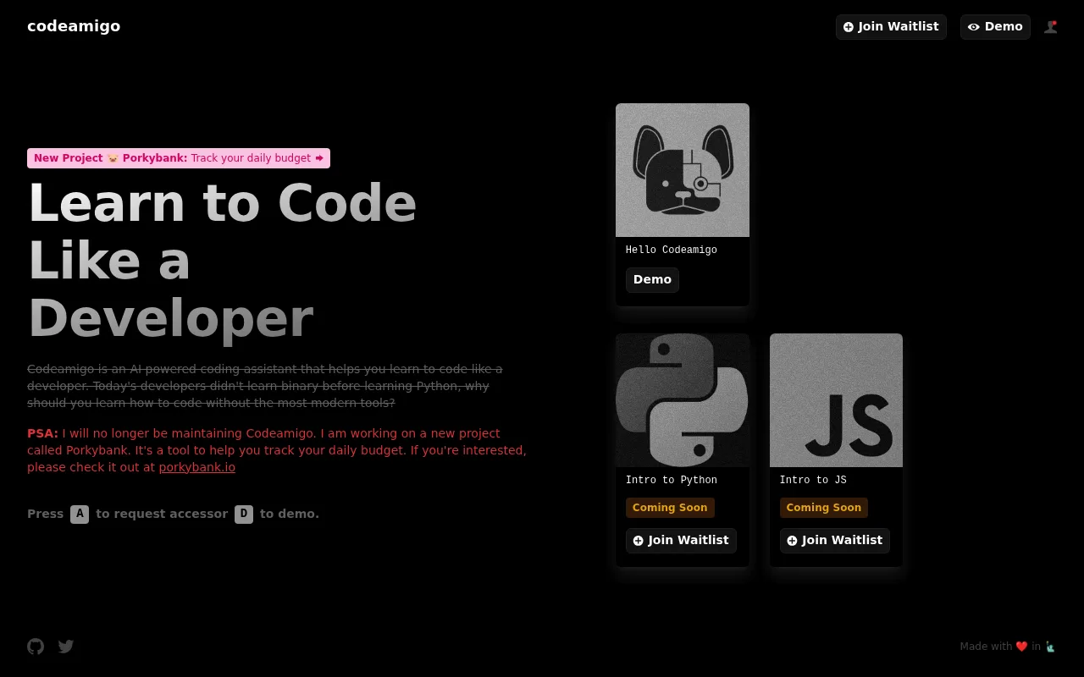Open Demo from the top header
The height and width of the screenshot is (677, 1084).
[995, 27]
